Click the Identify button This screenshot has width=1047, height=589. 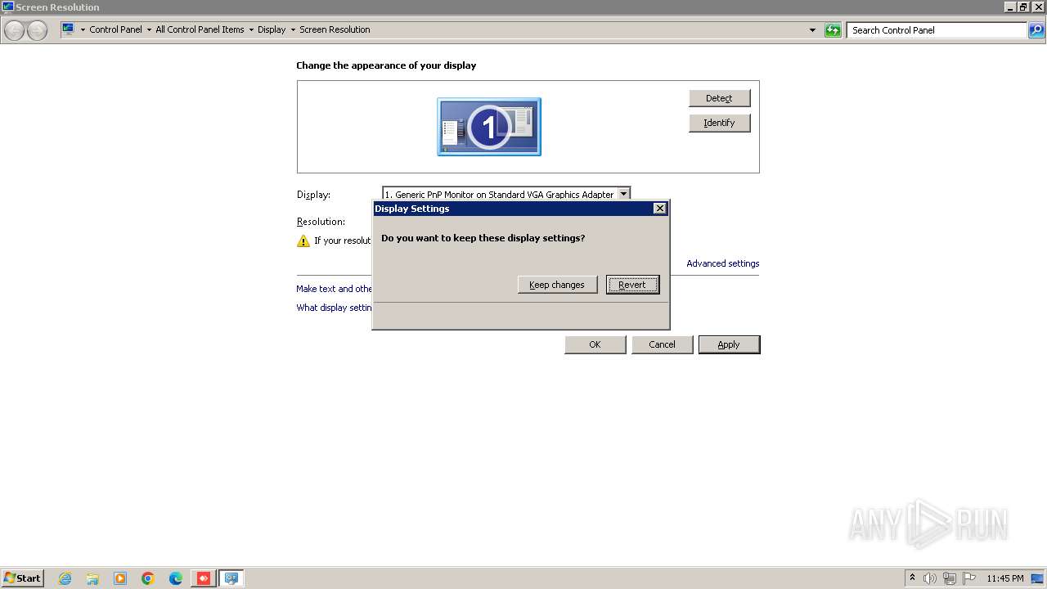[719, 123]
